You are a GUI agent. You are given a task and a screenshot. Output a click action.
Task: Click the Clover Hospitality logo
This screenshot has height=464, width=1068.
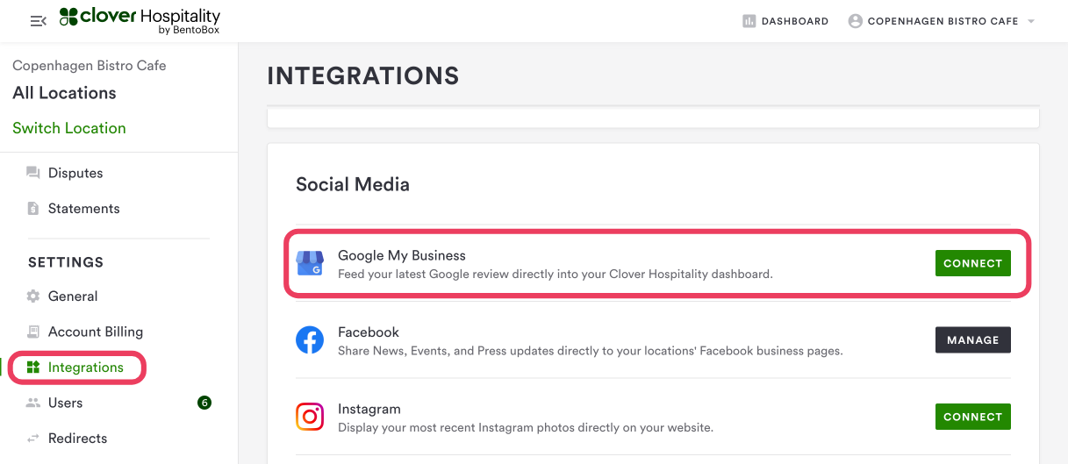140,20
